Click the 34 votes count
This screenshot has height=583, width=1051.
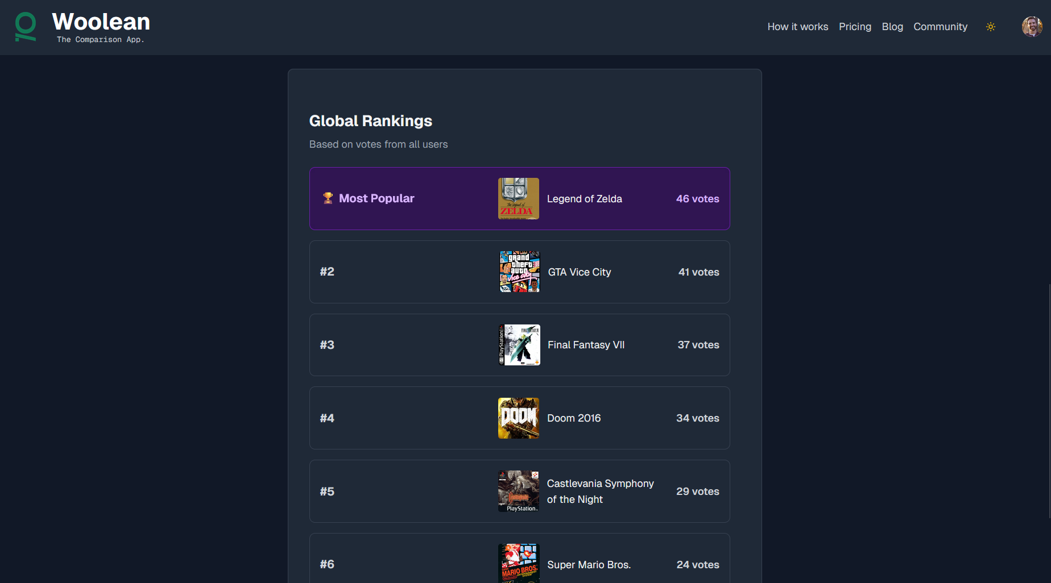pos(698,418)
